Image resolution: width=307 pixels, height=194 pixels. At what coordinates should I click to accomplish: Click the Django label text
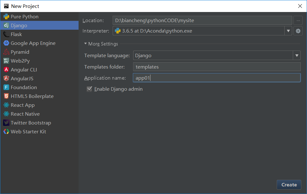[19, 26]
